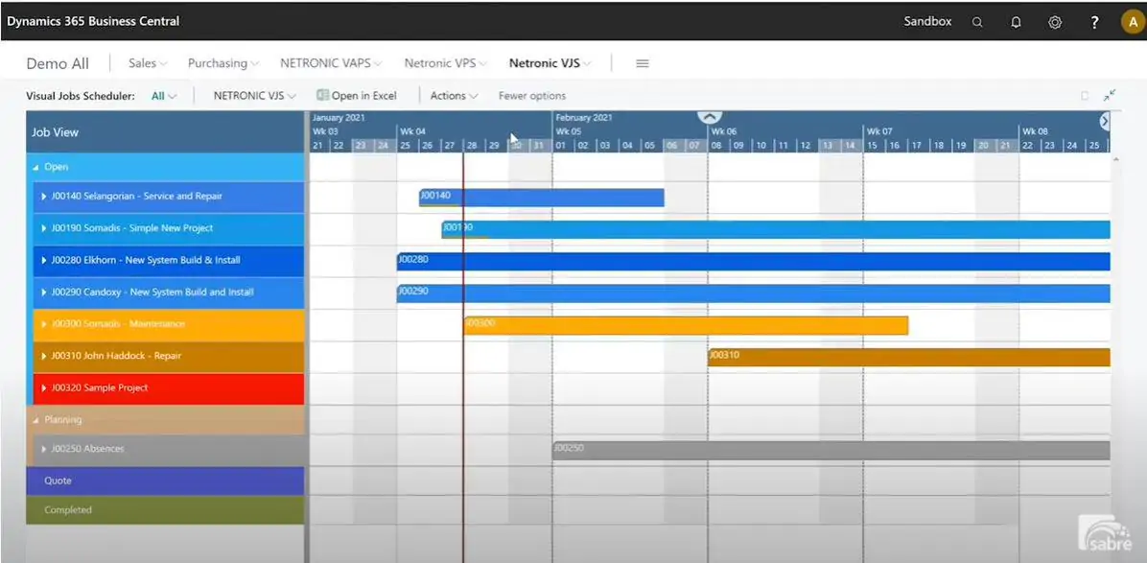The width and height of the screenshot is (1147, 563).
Task: Click Wk 06 in the timescale
Action: click(x=723, y=131)
